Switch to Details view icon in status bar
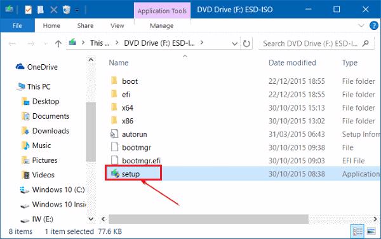This screenshot has width=381, height=239. point(358,231)
